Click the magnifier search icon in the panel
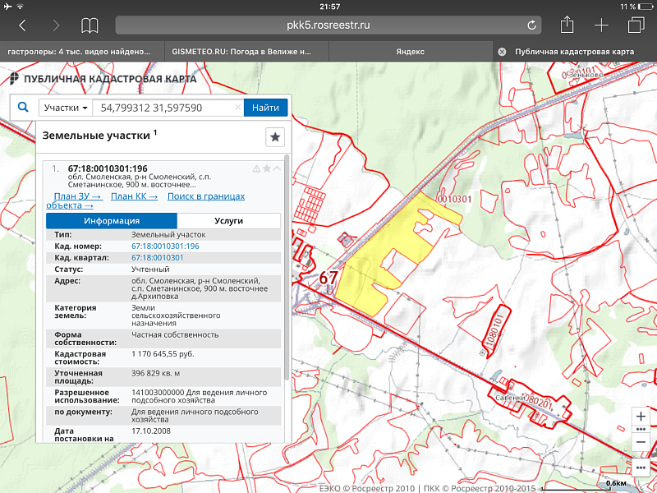The image size is (657, 493). coord(23,108)
